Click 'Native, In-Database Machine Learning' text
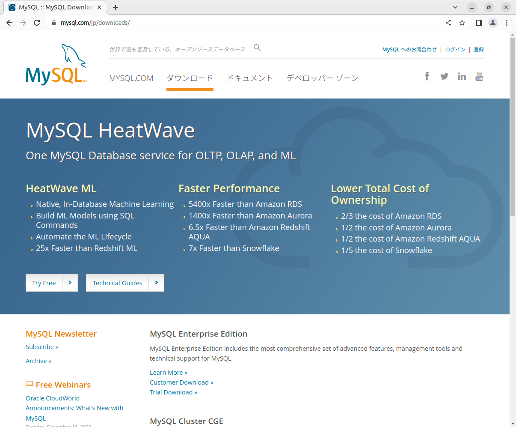Viewport: 516px width, 427px height. (105, 204)
